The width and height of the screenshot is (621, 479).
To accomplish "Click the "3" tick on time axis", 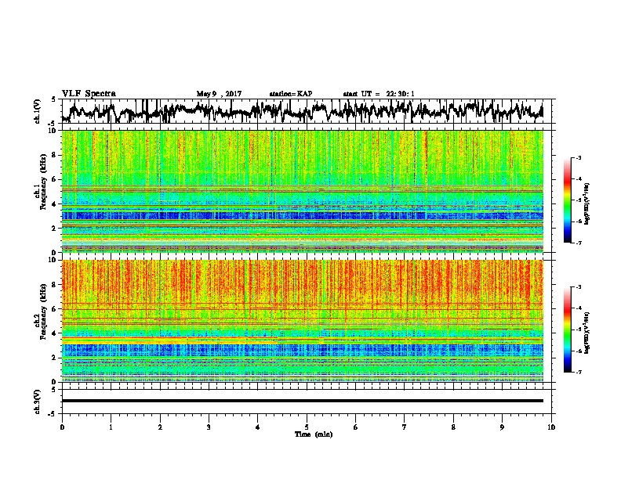I will coord(209,427).
